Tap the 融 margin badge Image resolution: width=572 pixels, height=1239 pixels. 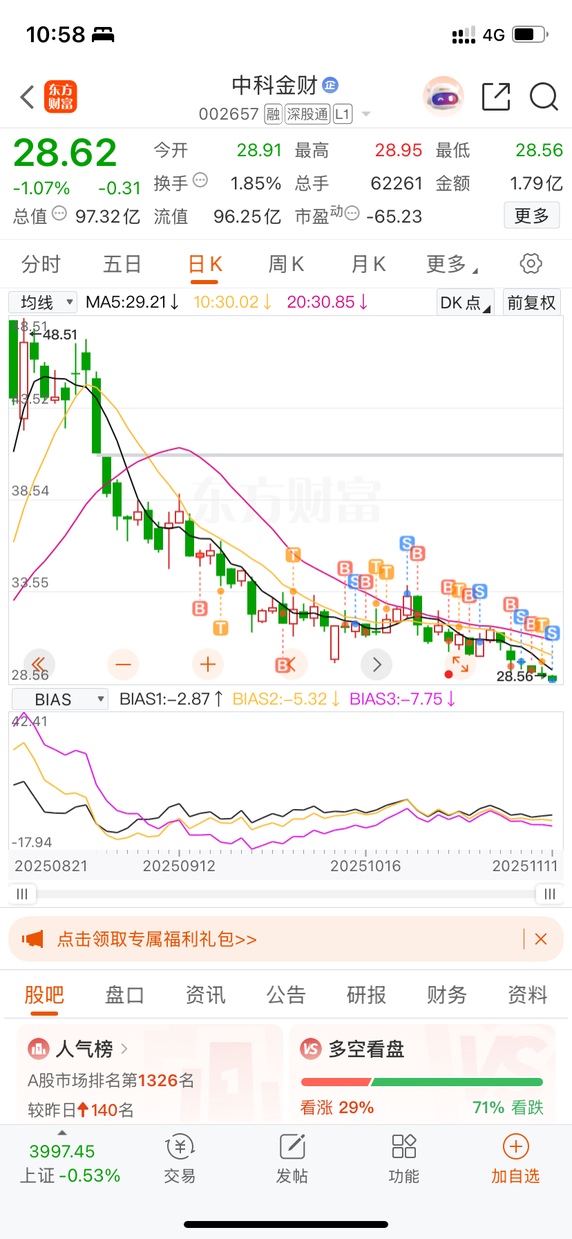click(273, 114)
